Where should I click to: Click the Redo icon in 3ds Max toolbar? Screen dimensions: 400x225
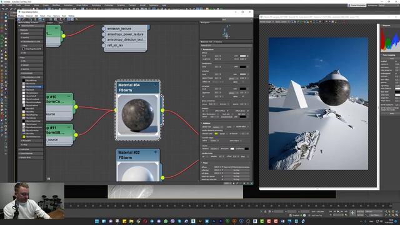coord(7,9)
